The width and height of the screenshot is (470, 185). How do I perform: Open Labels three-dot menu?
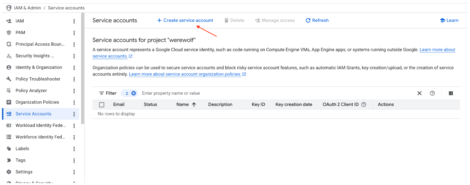(74, 149)
